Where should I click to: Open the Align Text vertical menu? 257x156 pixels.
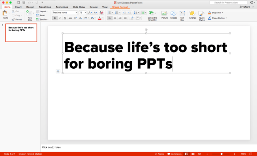click(138, 18)
